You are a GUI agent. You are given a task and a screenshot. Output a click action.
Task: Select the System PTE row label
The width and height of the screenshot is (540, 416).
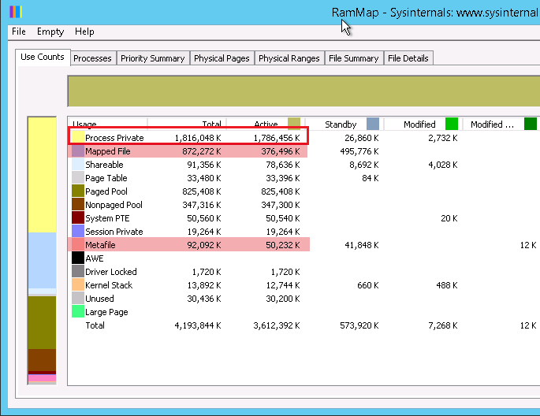107,218
